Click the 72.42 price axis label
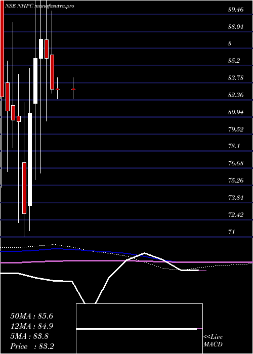The height and width of the screenshot is (354, 253). coord(236,214)
